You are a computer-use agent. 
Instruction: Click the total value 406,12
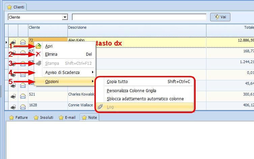point(249,105)
